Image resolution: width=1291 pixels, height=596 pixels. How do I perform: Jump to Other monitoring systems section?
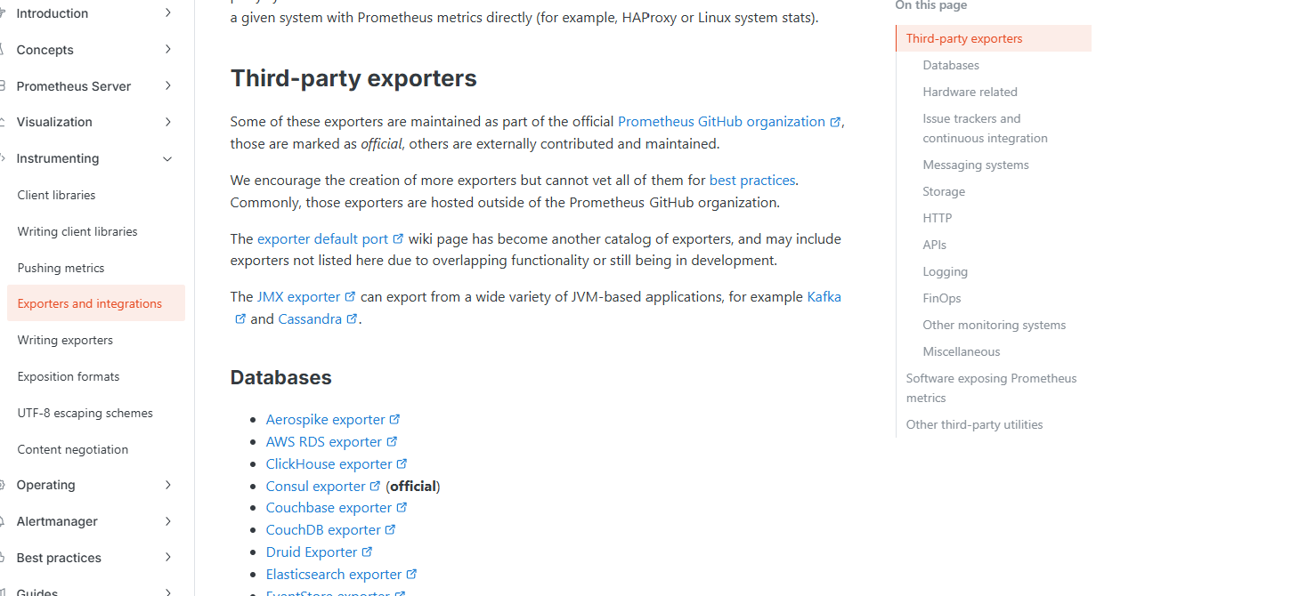pos(995,325)
